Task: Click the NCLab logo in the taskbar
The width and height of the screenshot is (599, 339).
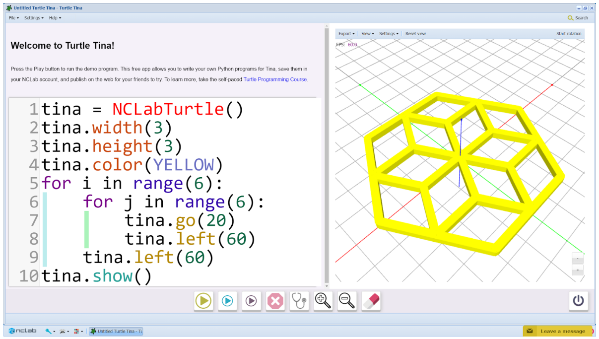Action: coord(22,331)
